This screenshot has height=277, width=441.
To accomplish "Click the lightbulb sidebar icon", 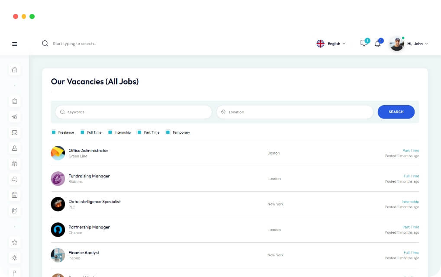I will [15, 258].
